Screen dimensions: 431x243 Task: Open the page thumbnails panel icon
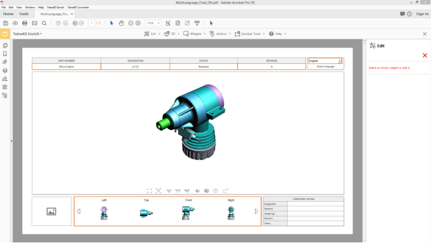tap(5, 46)
